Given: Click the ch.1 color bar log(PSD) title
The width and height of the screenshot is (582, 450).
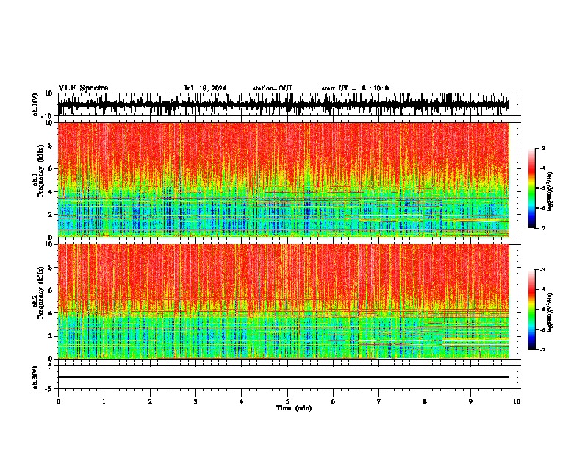Looking at the screenshot, I should (x=550, y=192).
